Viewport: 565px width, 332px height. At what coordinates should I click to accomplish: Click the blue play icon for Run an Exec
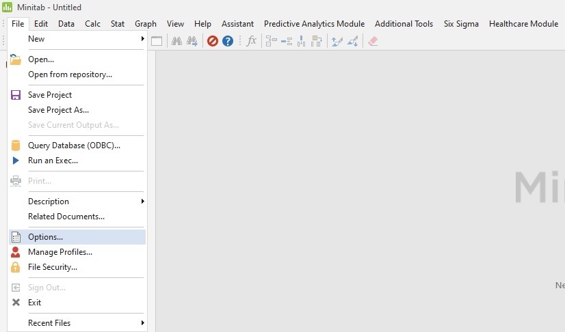pos(16,161)
